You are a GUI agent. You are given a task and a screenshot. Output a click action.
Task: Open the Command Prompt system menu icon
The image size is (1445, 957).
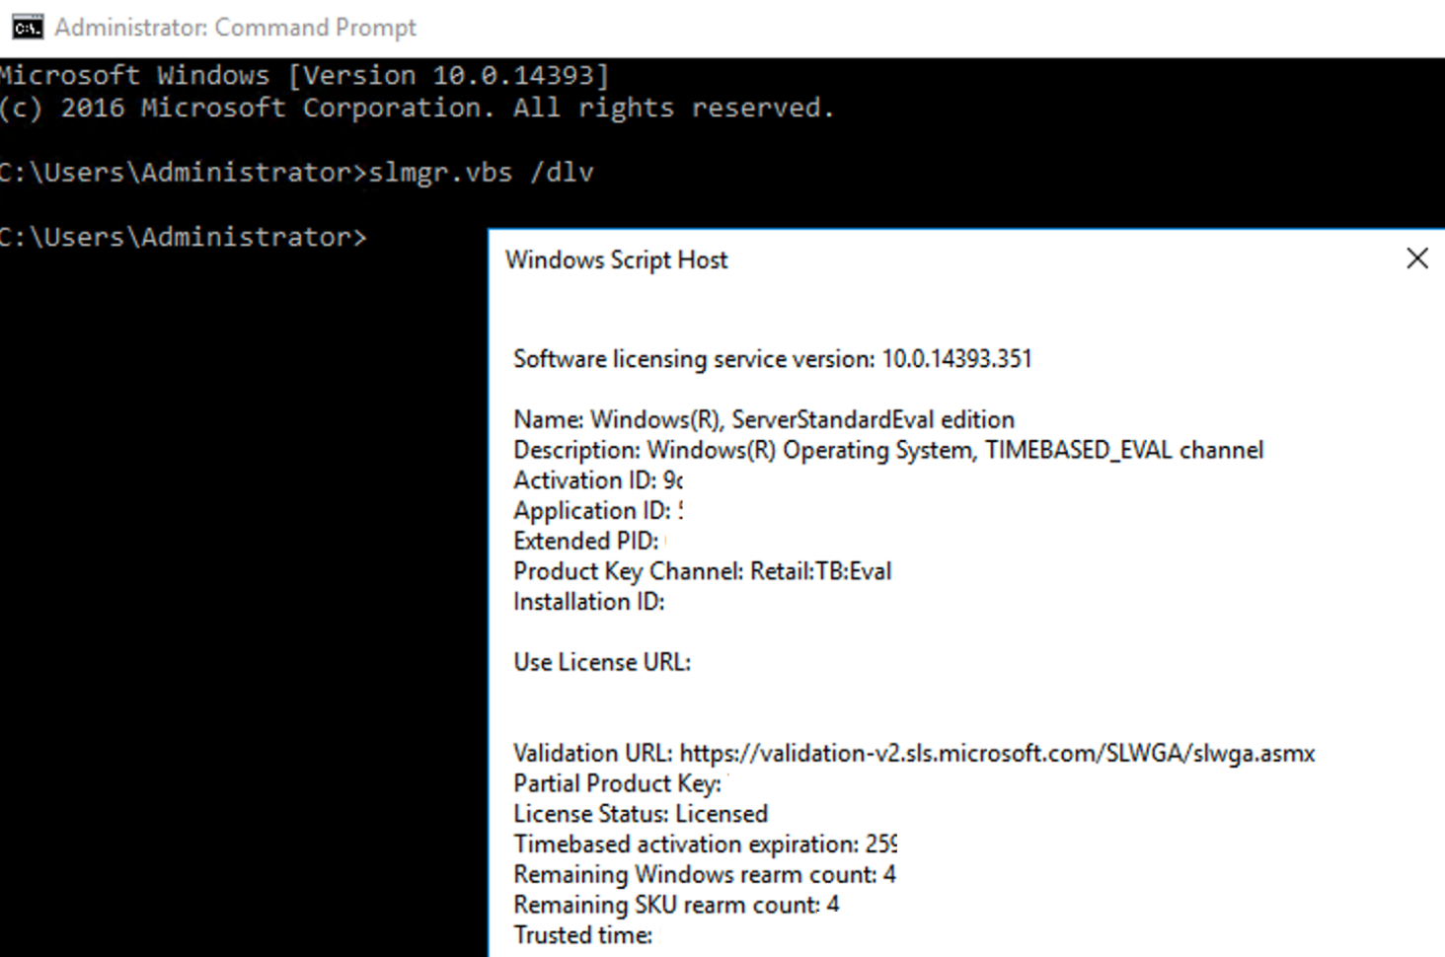coord(28,27)
